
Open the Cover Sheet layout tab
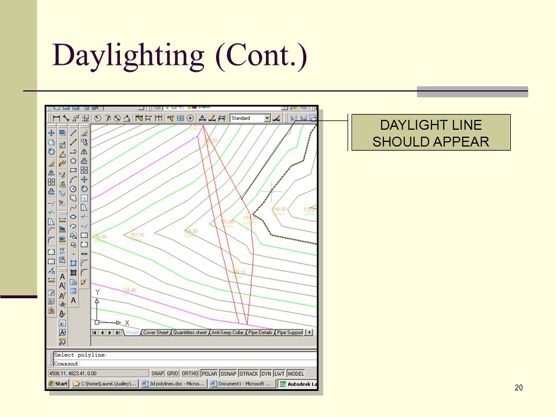click(x=156, y=332)
